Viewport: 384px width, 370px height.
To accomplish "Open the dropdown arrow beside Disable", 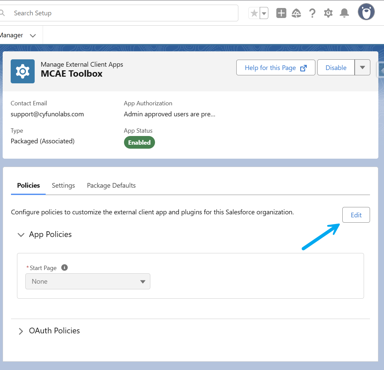I will pyautogui.click(x=362, y=68).
